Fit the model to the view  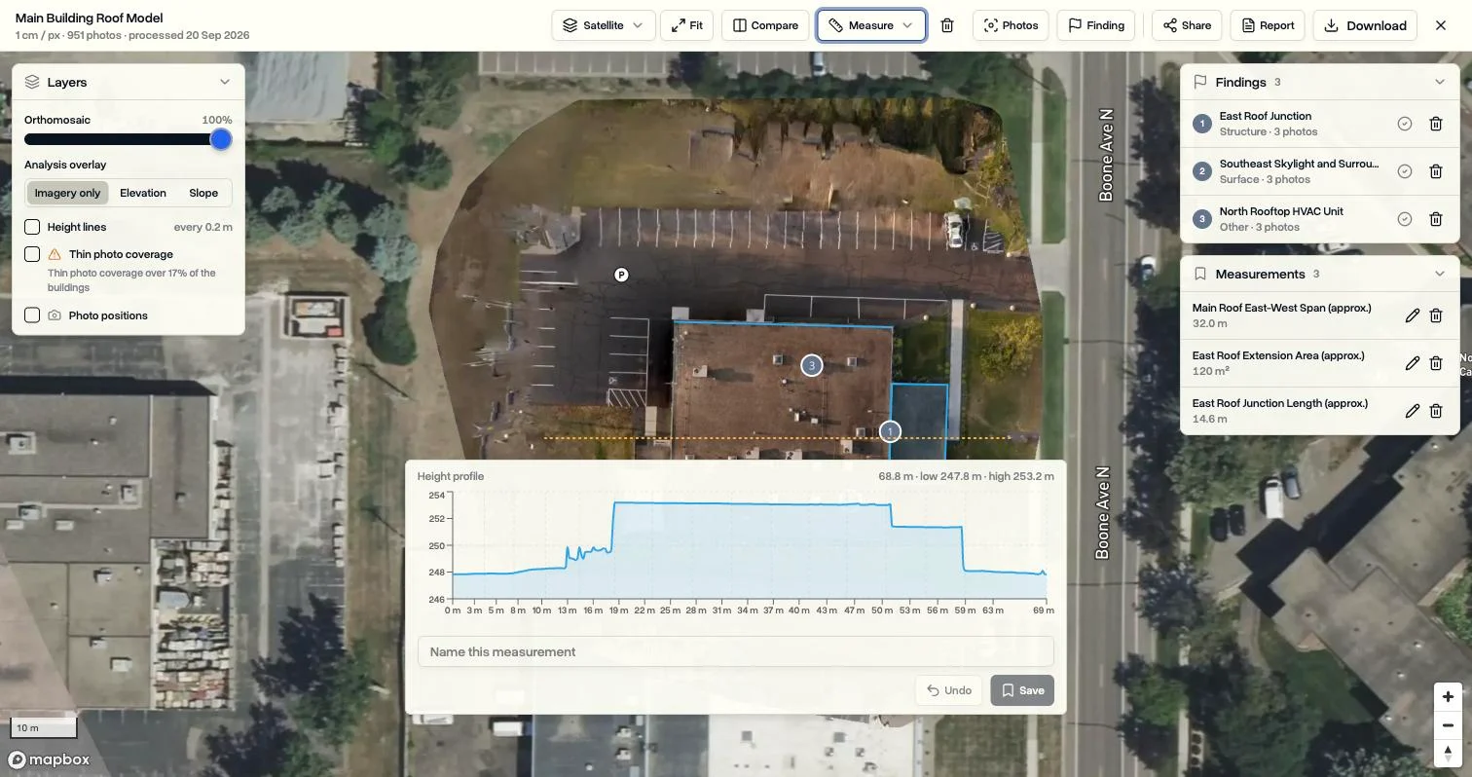686,25
